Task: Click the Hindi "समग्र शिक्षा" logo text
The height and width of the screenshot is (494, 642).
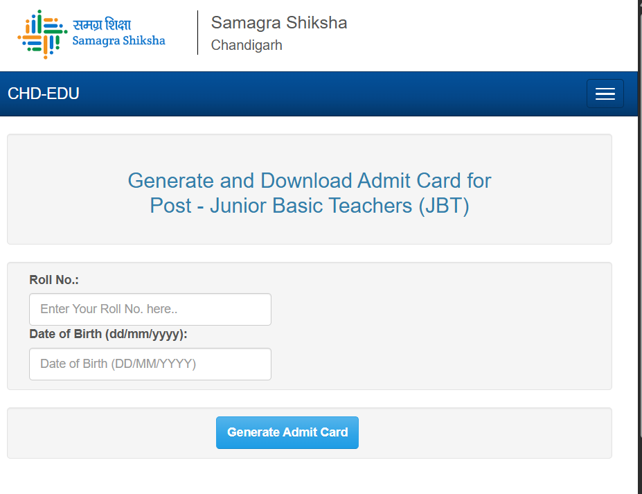Action: pos(102,25)
